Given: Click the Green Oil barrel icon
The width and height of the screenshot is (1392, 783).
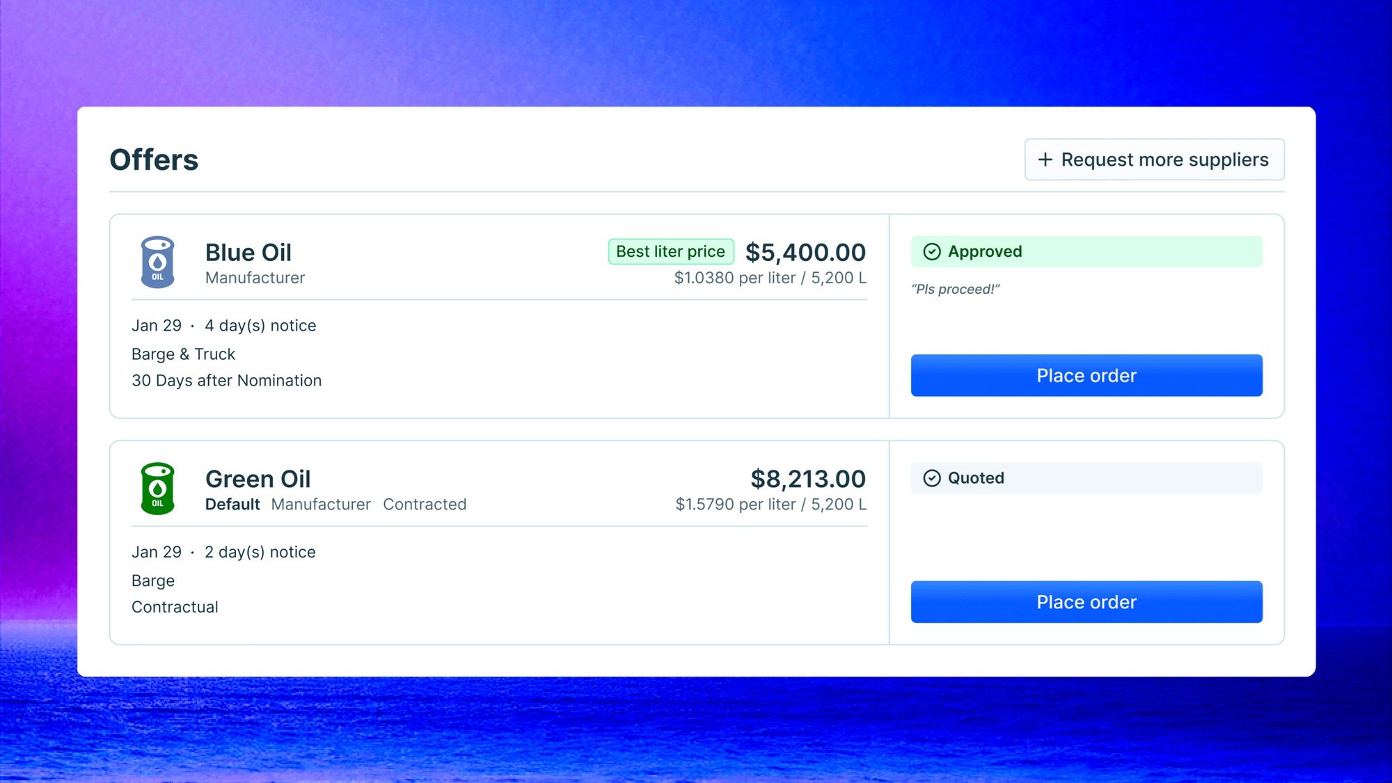Looking at the screenshot, I should click(157, 489).
